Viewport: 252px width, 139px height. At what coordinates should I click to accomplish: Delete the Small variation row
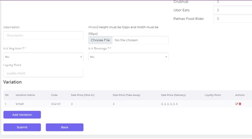240,104
